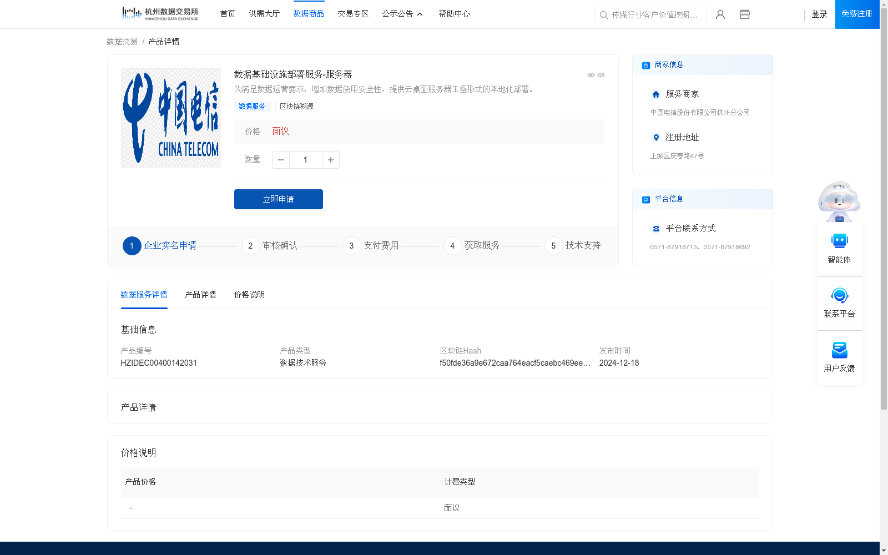This screenshot has width=888, height=555.
Task: Click the 数据交易 breadcrumb link
Action: tap(122, 42)
